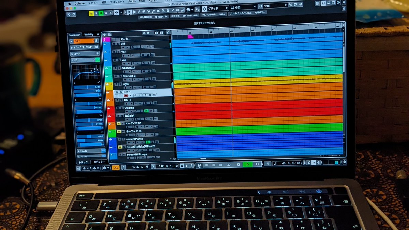The height and width of the screenshot is (230, 409).
Task: Switch to the エディター tab
Action: (99, 162)
